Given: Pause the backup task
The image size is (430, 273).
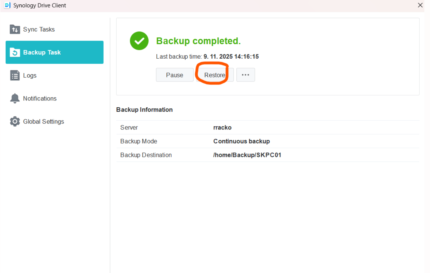Looking at the screenshot, I should tap(175, 75).
